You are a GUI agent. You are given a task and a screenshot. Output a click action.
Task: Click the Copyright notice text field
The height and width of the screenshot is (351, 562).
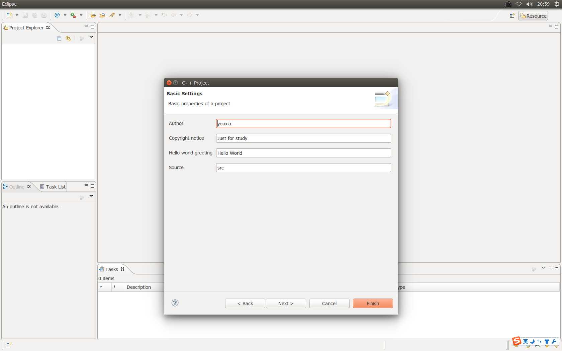pos(303,138)
